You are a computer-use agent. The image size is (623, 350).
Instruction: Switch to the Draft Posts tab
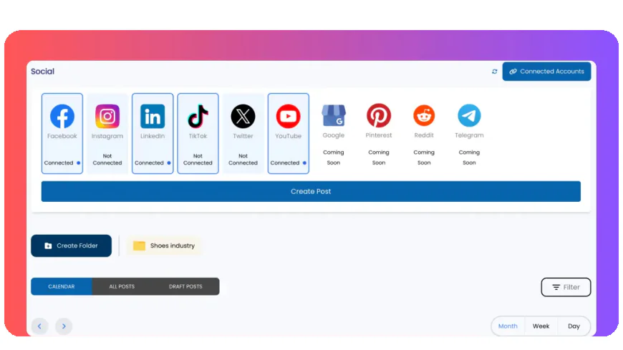[x=185, y=286]
